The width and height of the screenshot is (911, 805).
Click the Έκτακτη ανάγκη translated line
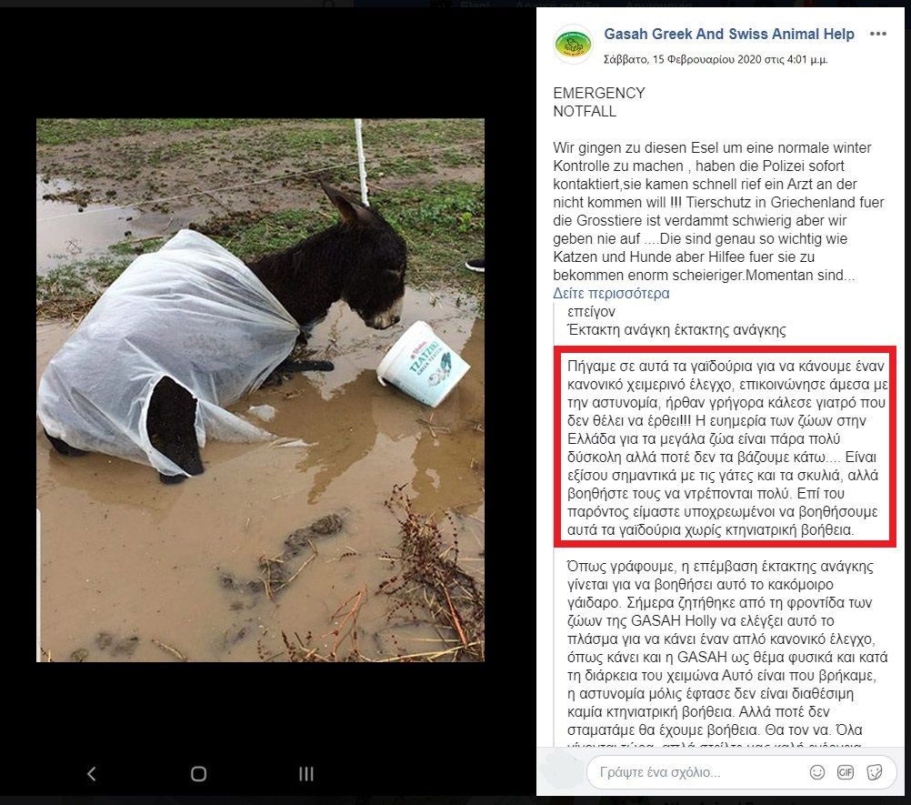click(676, 329)
